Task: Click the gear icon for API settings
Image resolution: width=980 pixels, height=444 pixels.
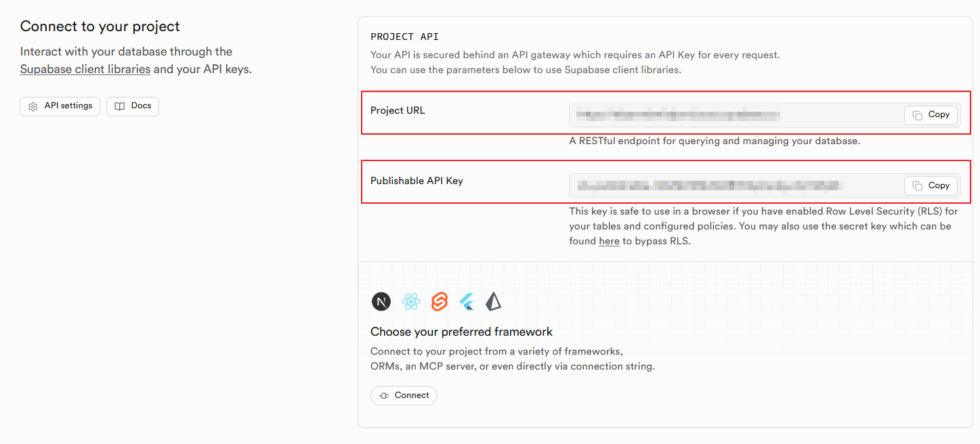Action: point(33,107)
